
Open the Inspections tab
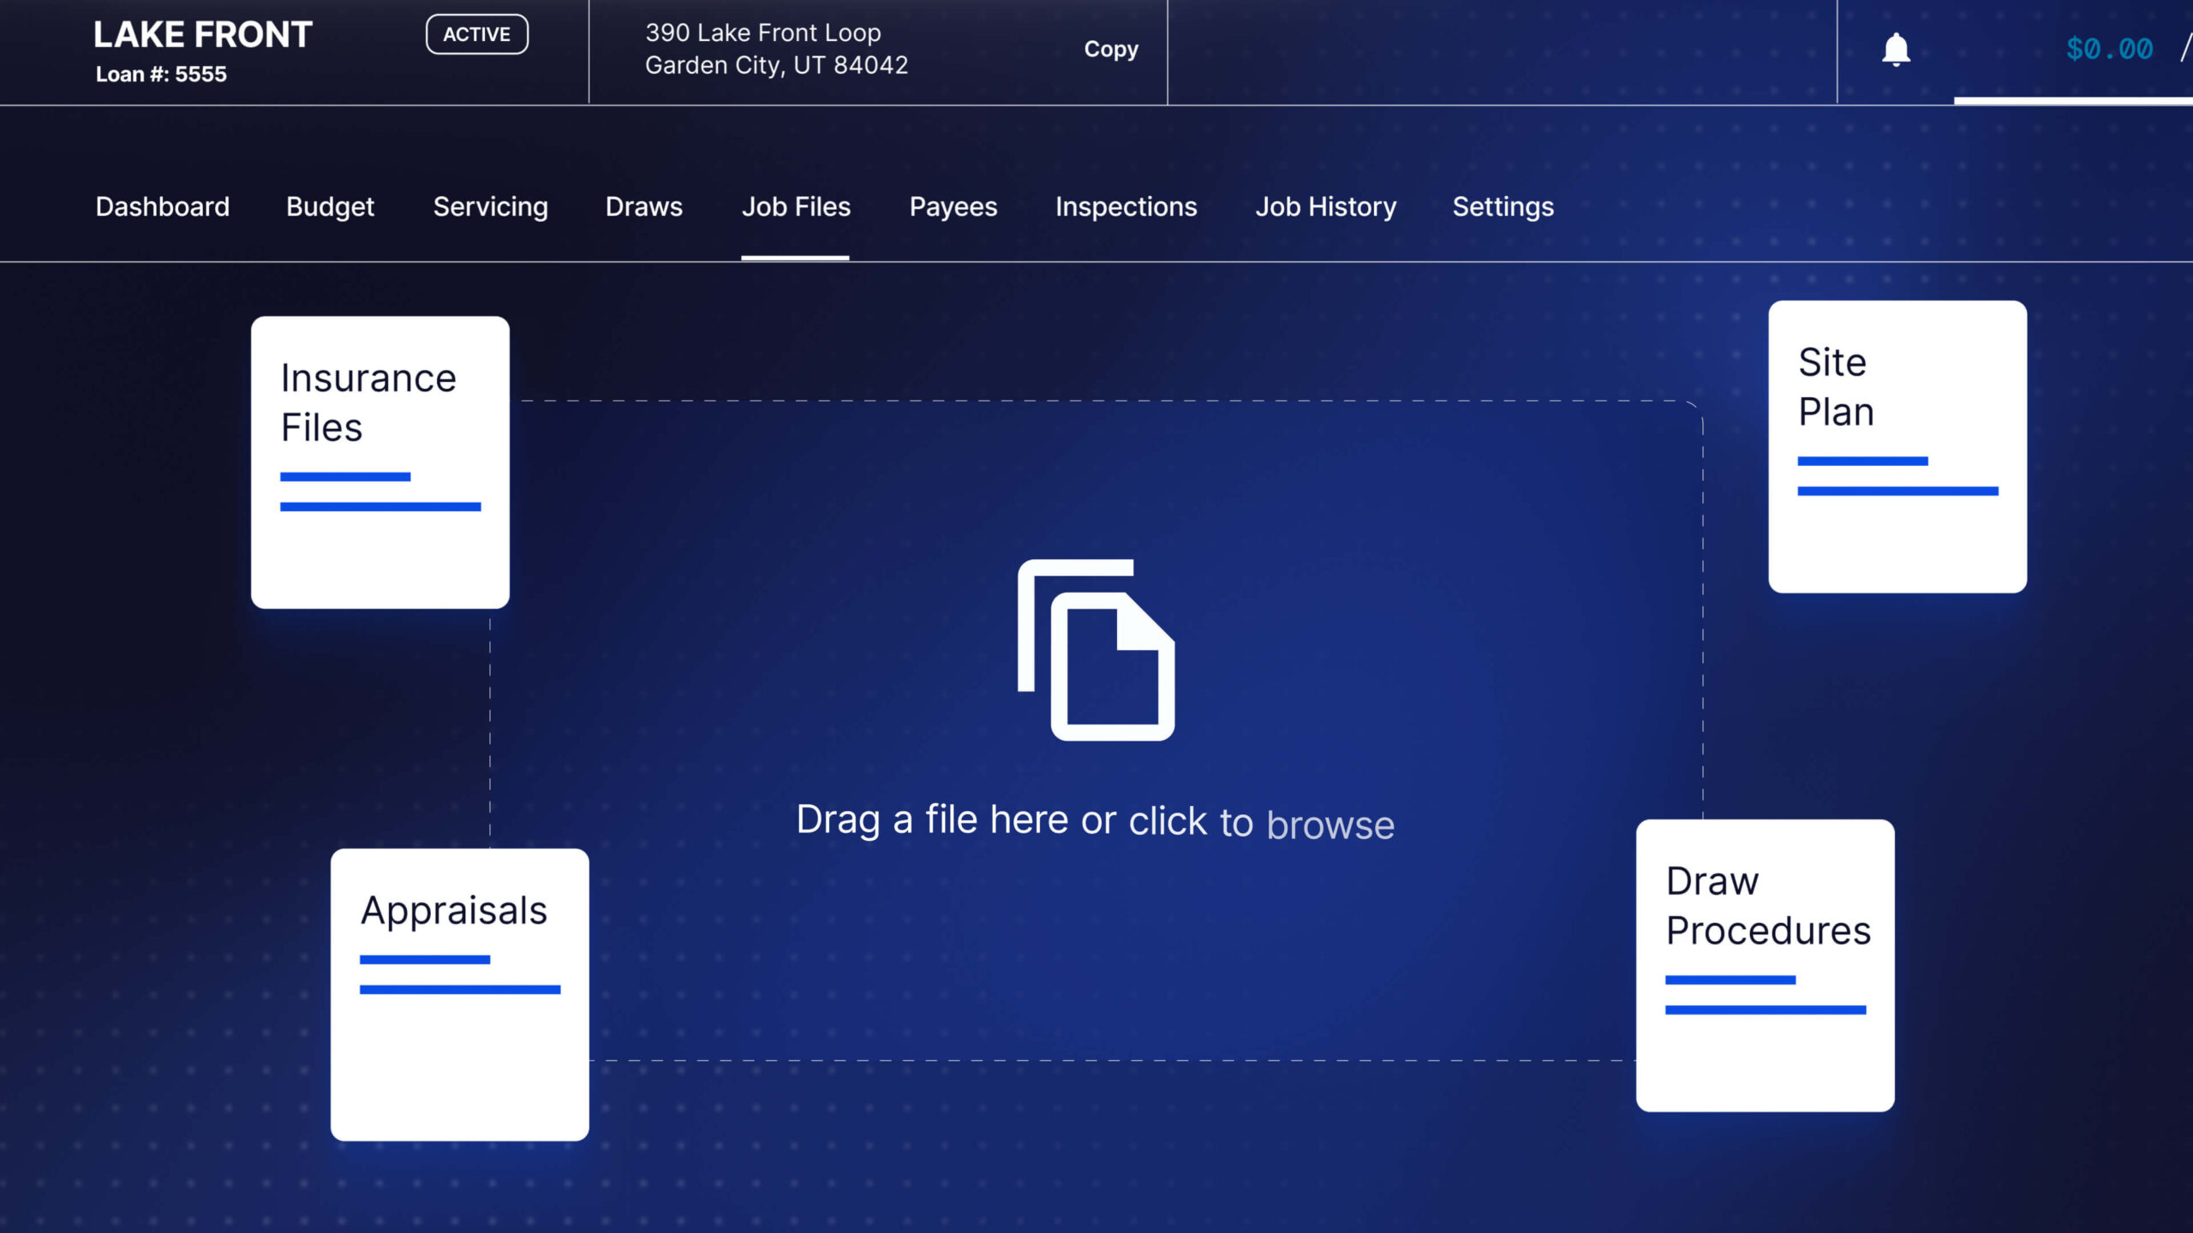pyautogui.click(x=1126, y=206)
